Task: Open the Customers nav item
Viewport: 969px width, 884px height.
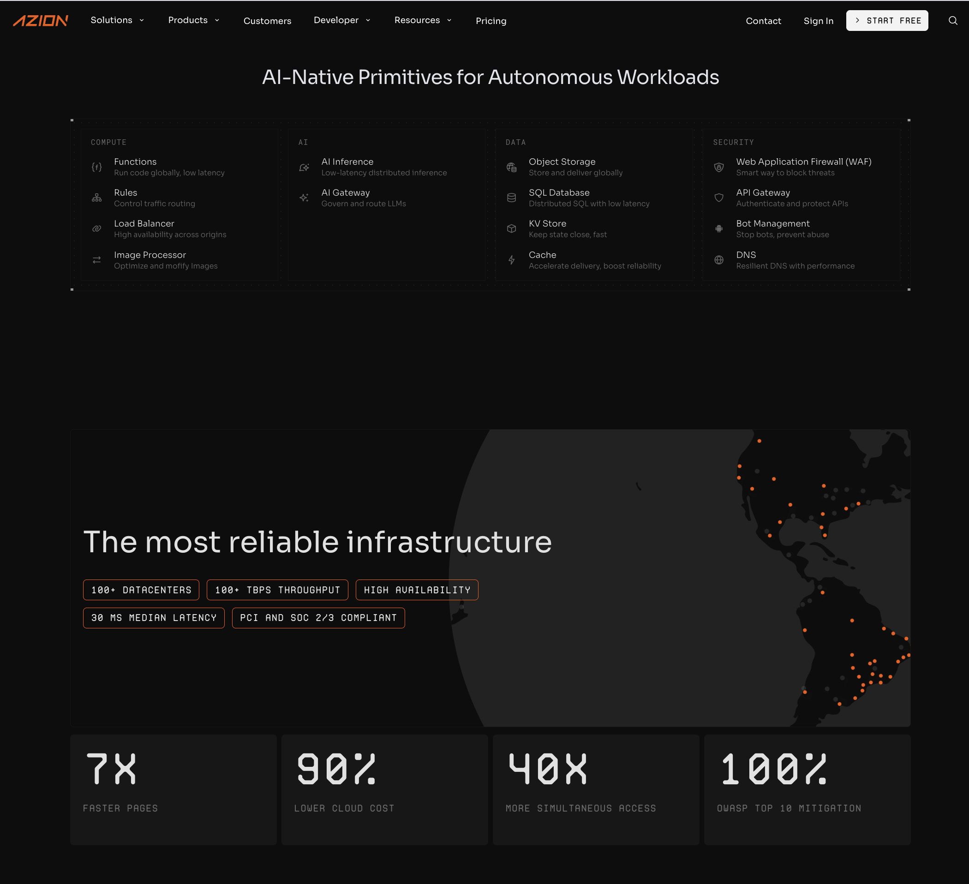Action: (267, 21)
